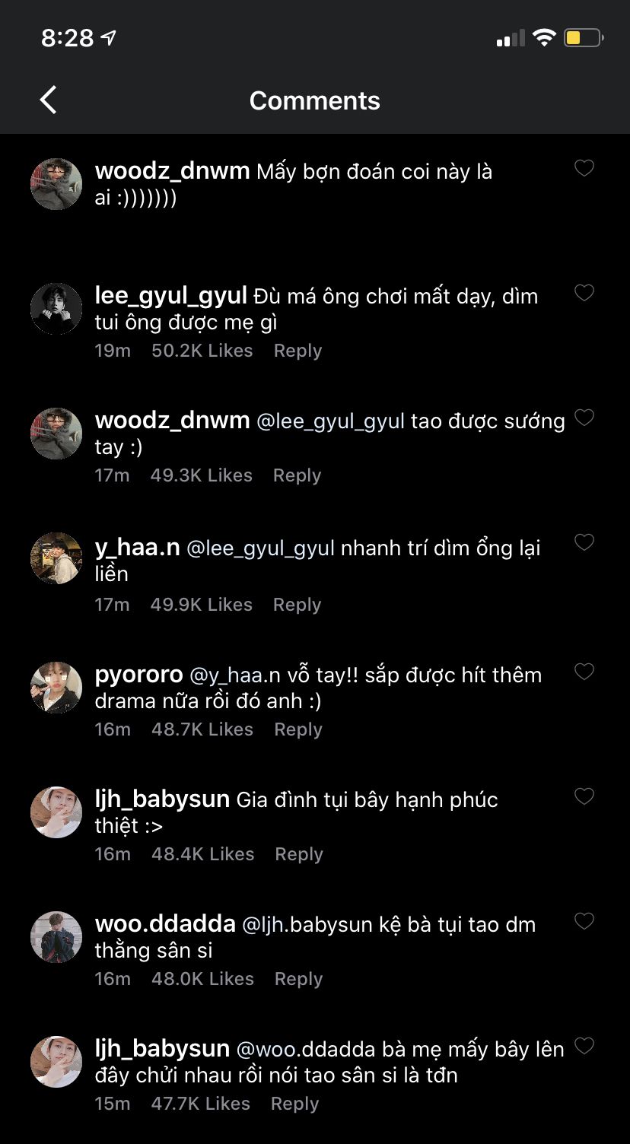The image size is (630, 1144).
Task: Heart ljh_babysun's 'Gia đình tụi bây' comment
Action: [x=584, y=796]
